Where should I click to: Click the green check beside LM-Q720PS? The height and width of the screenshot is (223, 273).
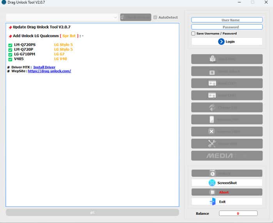[10, 45]
